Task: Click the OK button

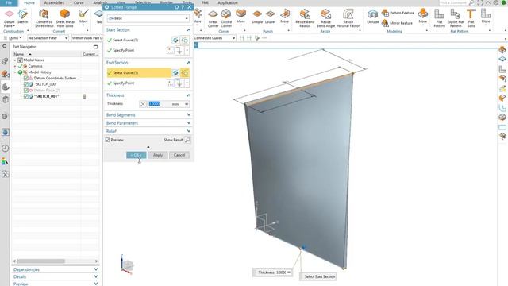Action: (x=136, y=155)
